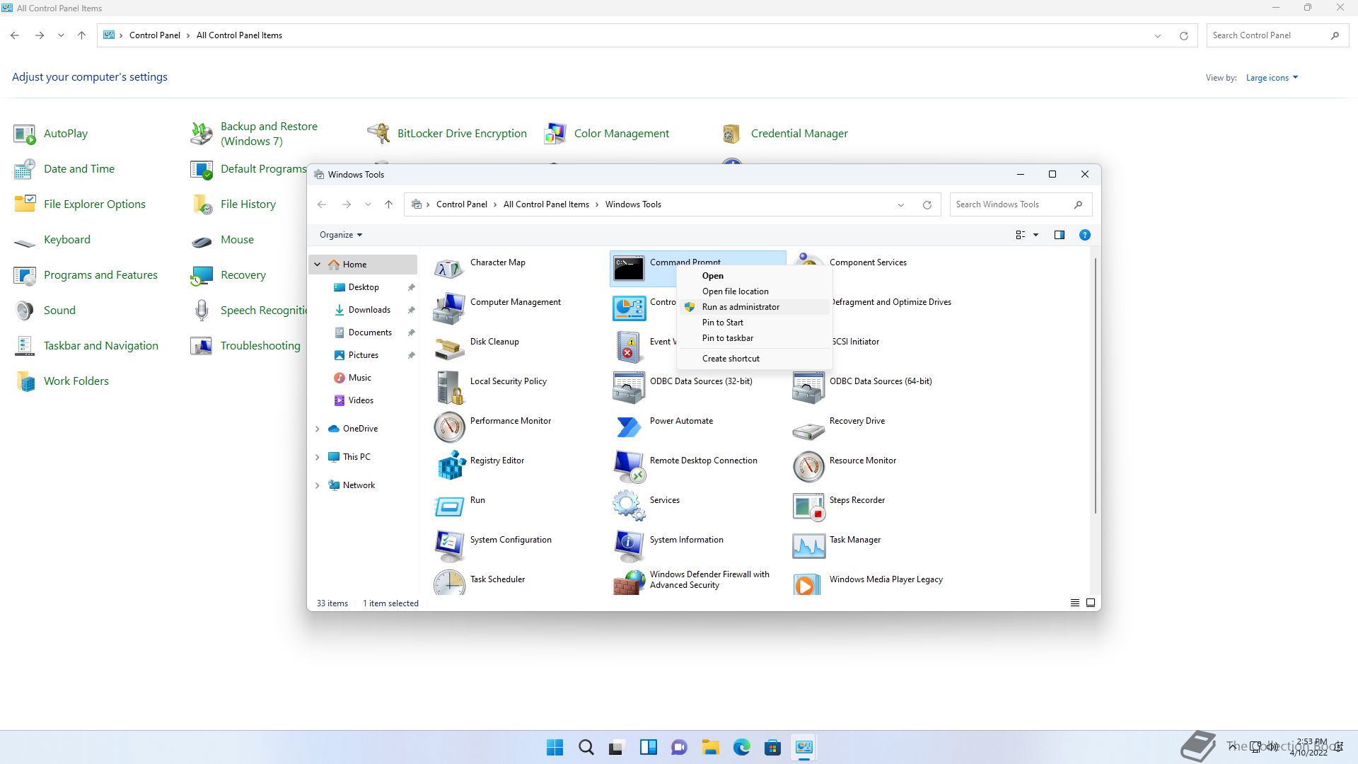1358x764 pixels.
Task: Open File Explorer from taskbar
Action: (710, 747)
